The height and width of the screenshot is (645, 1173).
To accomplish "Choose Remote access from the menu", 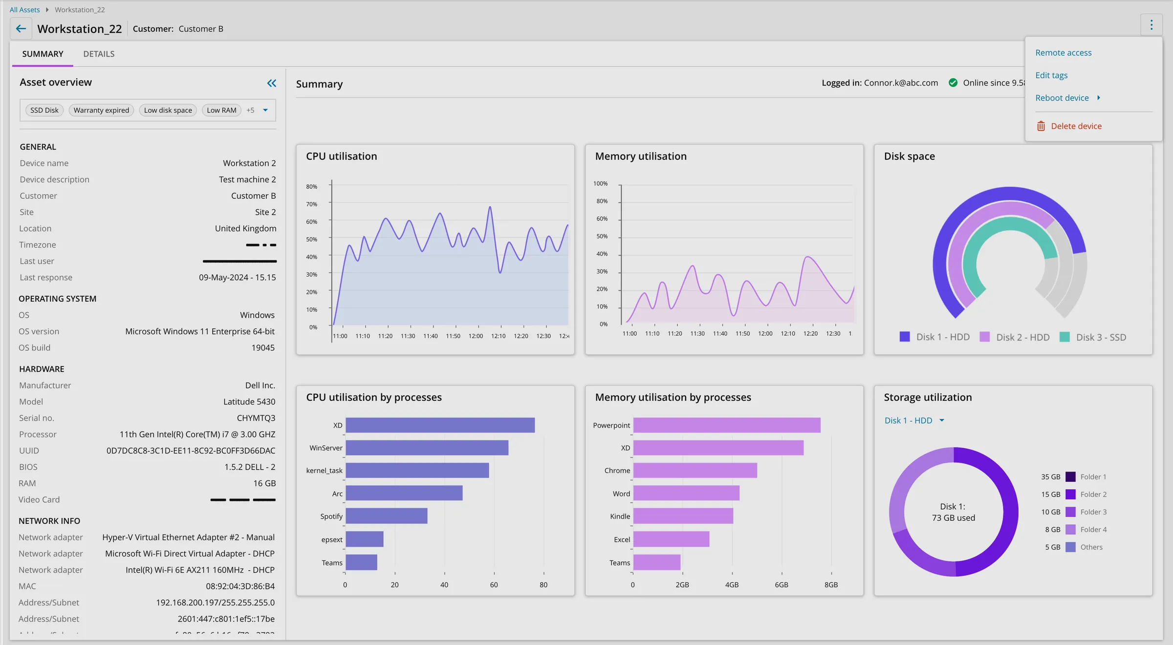I will pos(1063,52).
